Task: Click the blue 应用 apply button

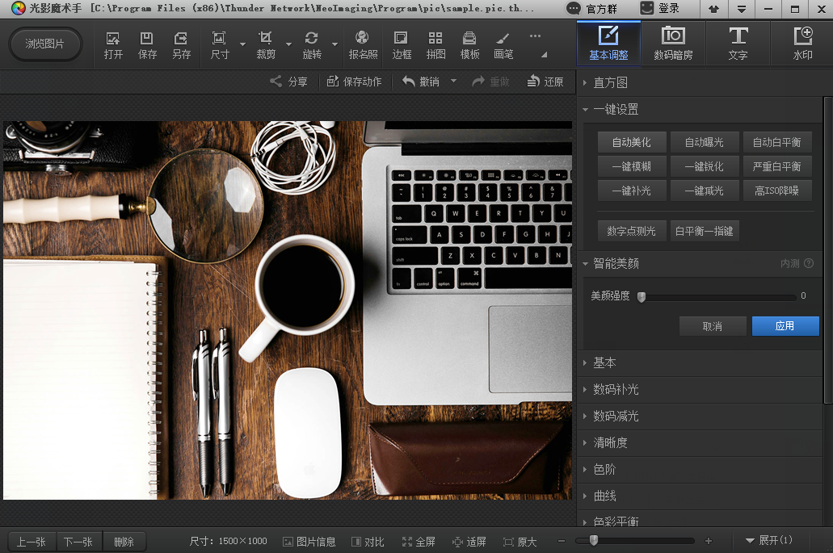Action: pyautogui.click(x=785, y=326)
